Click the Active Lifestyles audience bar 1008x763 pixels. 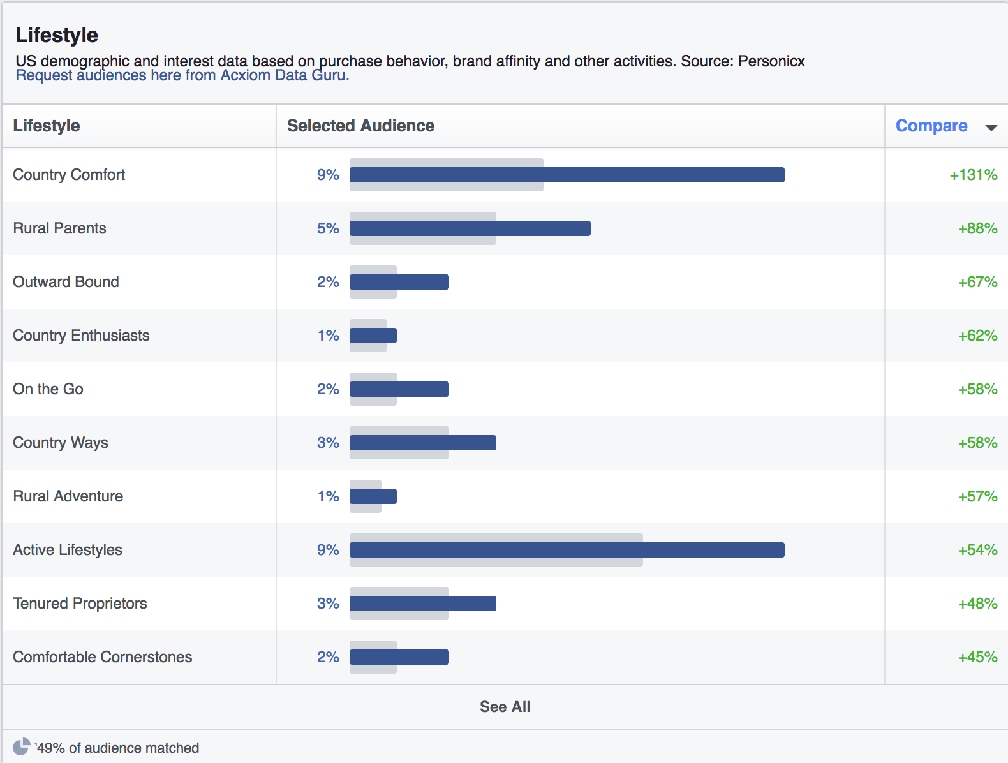[567, 550]
